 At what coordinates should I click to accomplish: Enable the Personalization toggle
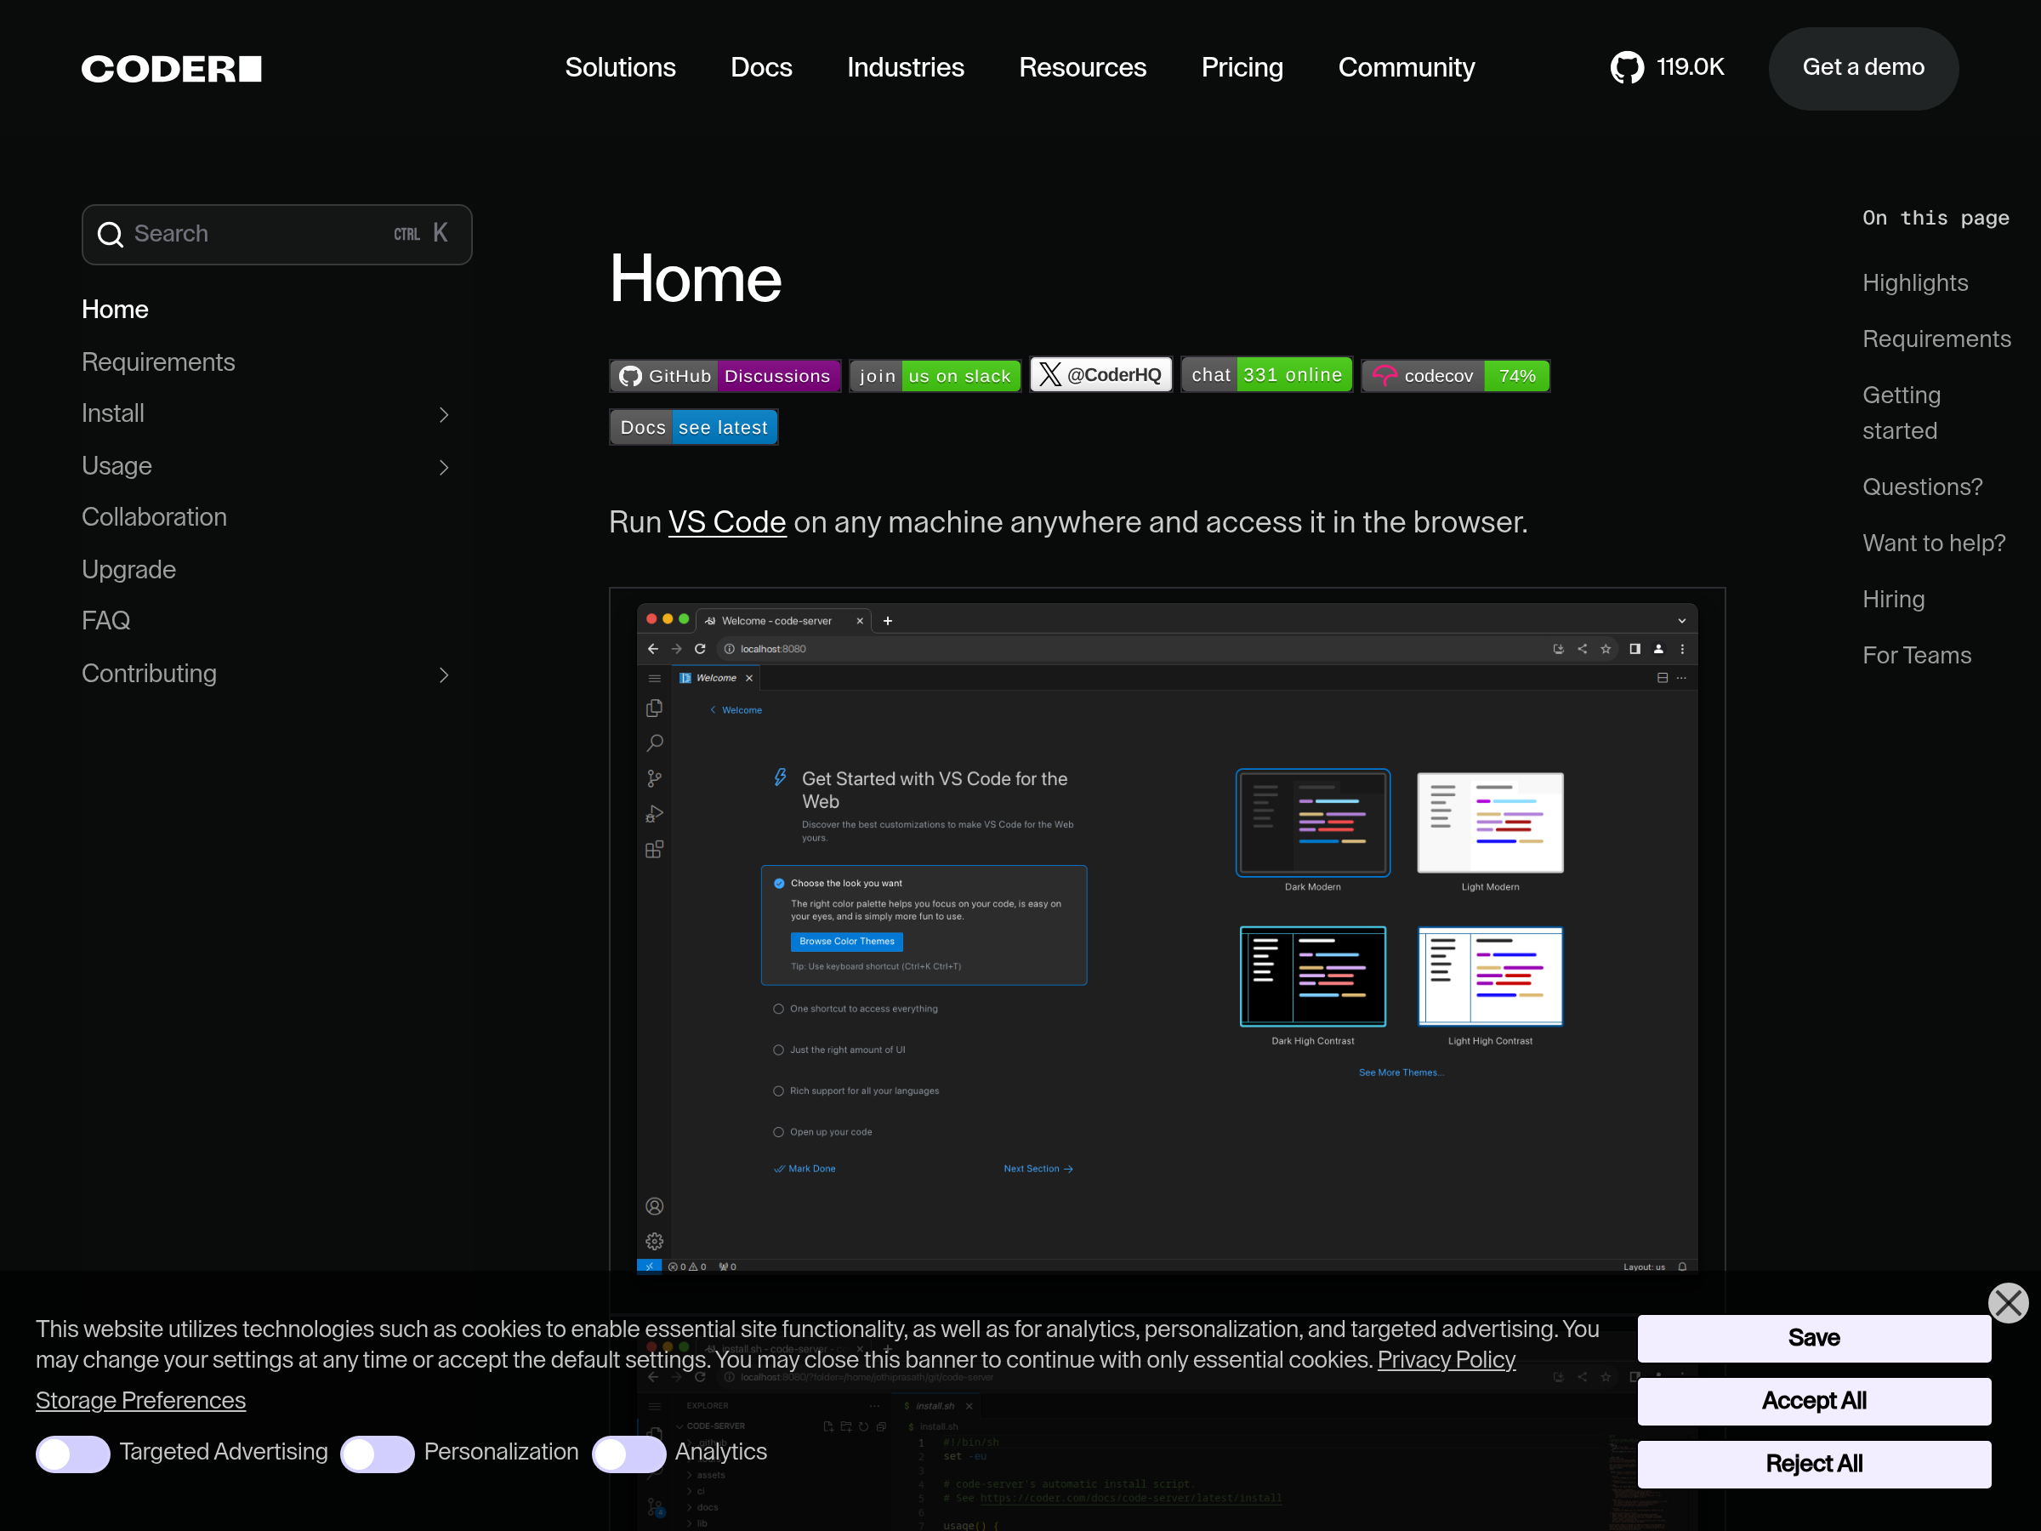pos(378,1454)
